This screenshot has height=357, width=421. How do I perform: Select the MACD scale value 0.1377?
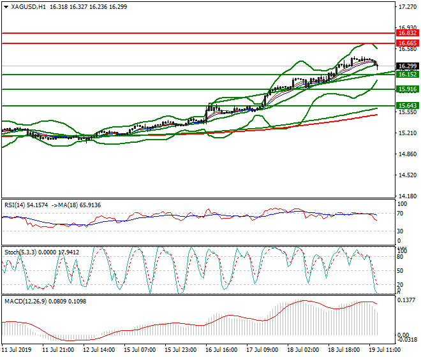[x=406, y=300]
